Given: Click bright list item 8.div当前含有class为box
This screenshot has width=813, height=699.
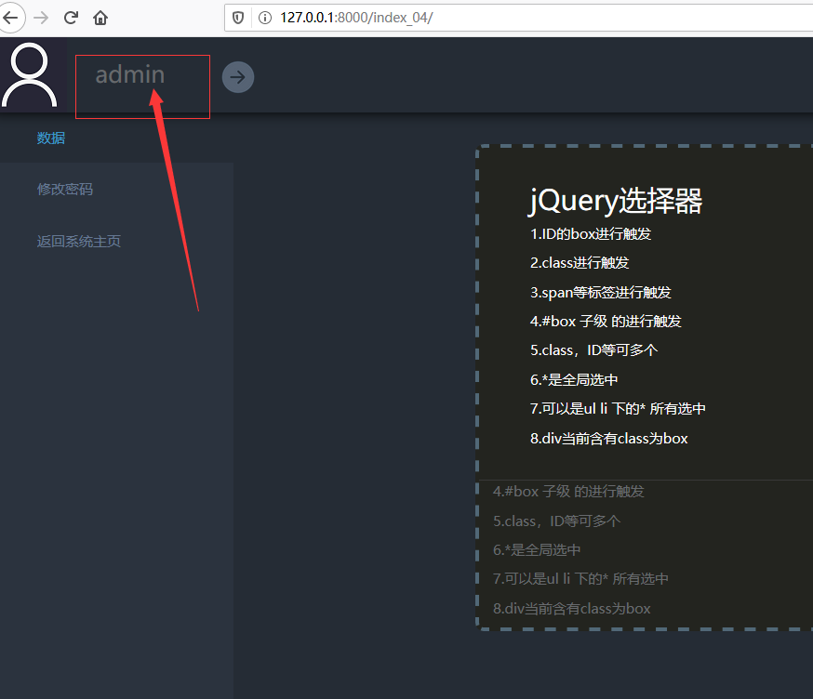Looking at the screenshot, I should [608, 439].
